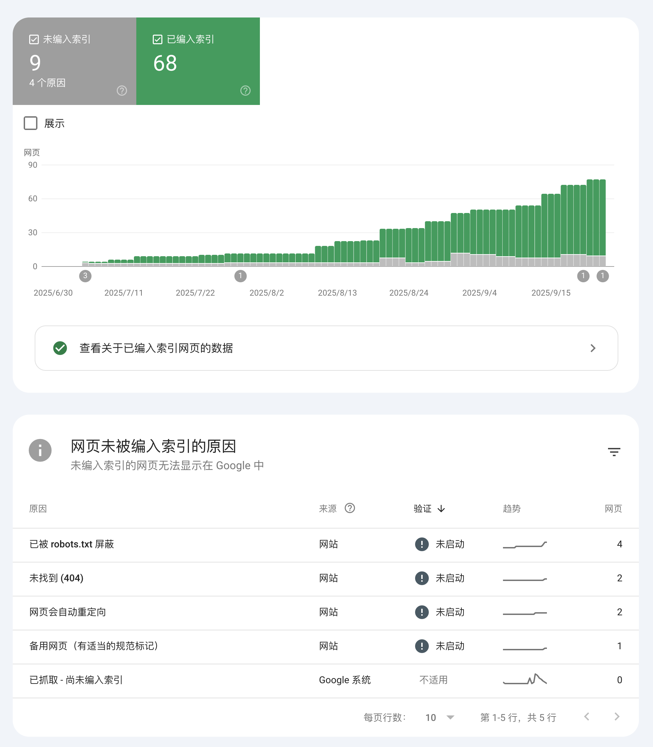Viewport: 653px width, 747px height.
Task: Toggle the 已编入索引 checkbox
Action: 158,39
